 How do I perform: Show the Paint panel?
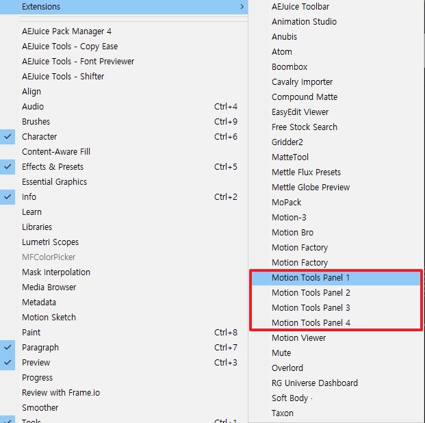click(x=31, y=333)
